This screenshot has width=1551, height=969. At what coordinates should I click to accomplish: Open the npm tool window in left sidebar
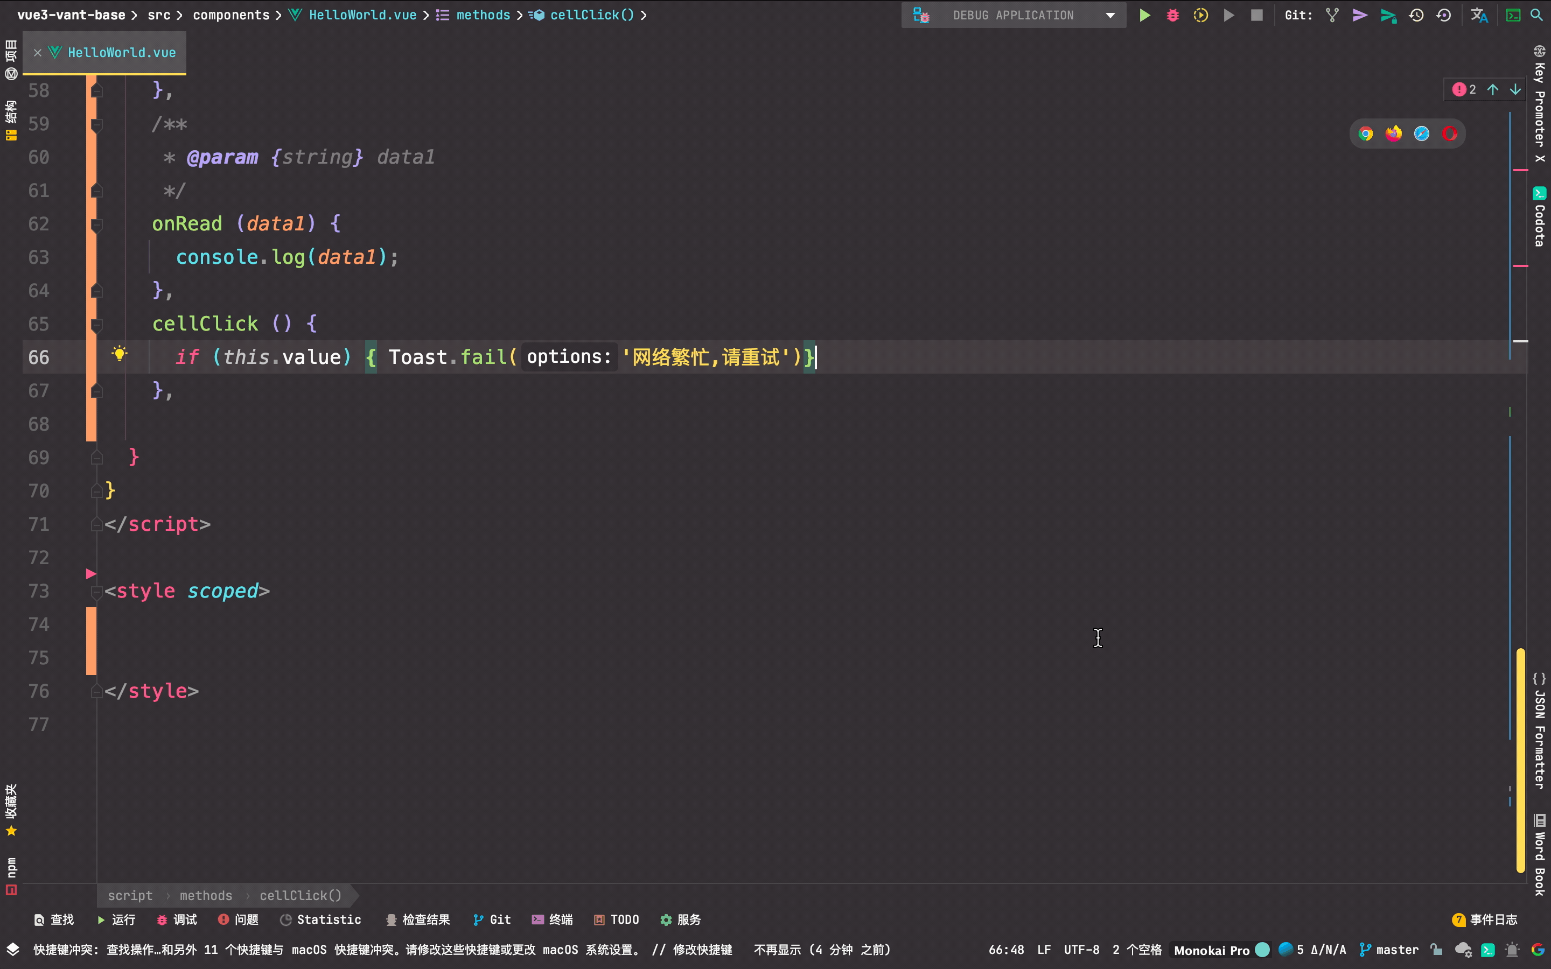[x=10, y=869]
